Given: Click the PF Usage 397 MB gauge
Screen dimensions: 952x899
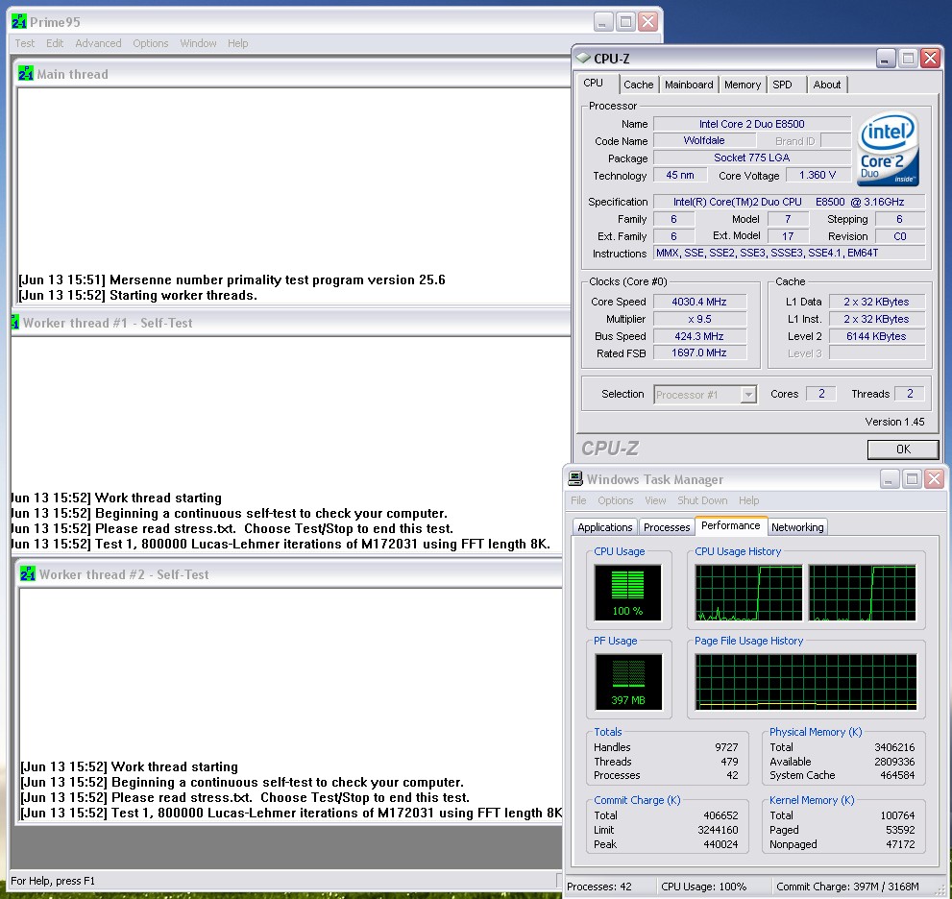Looking at the screenshot, I should (x=628, y=682).
